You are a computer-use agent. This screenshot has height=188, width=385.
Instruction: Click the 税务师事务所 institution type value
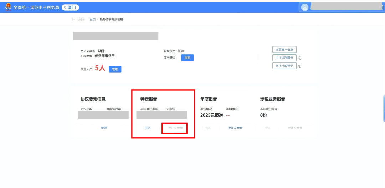[x=104, y=56]
